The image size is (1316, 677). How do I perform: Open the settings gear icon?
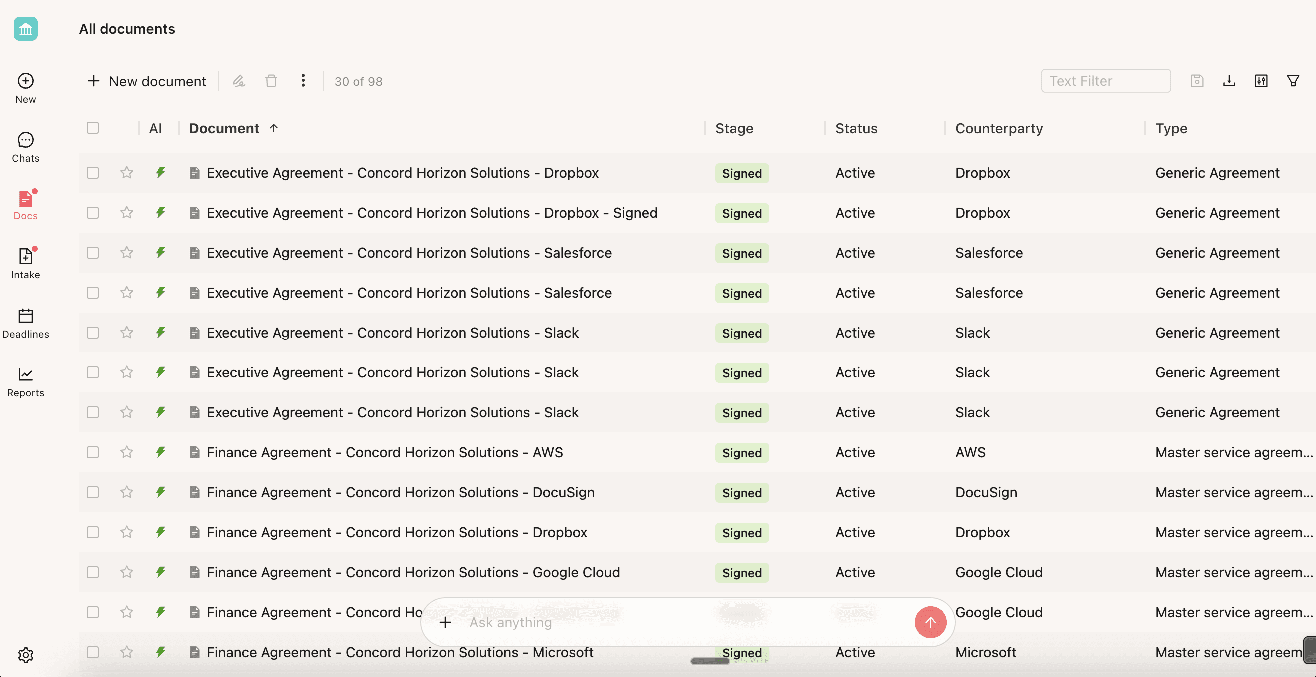pos(25,655)
